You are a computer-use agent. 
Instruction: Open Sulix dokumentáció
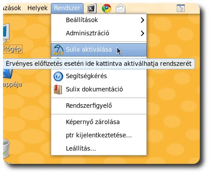tap(99, 89)
